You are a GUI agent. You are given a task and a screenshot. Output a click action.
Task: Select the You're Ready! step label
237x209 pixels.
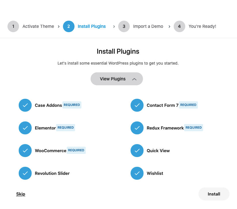tap(202, 26)
